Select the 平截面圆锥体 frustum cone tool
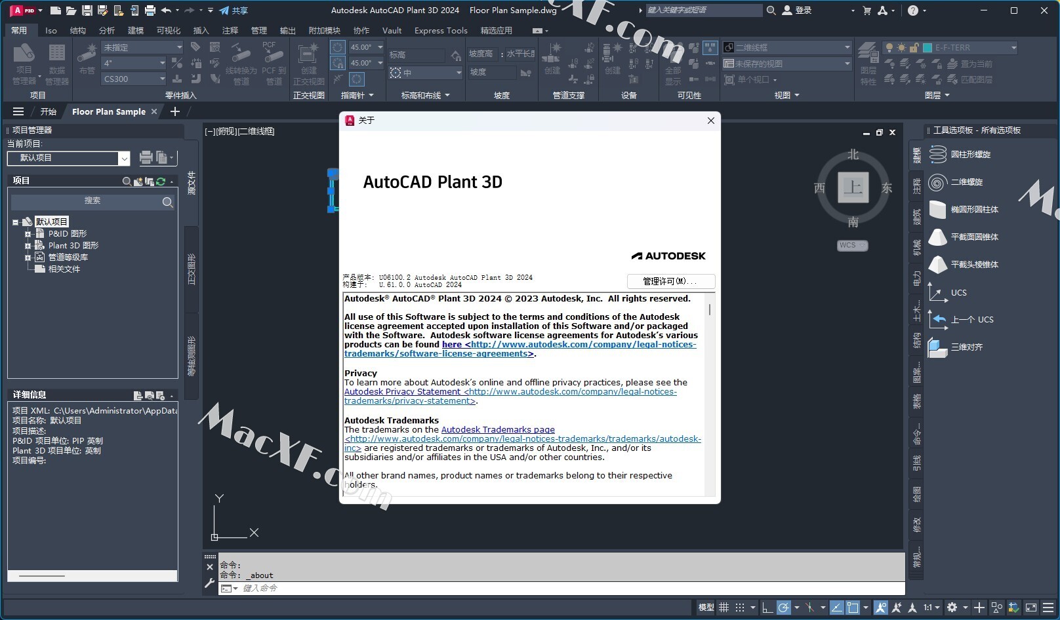The height and width of the screenshot is (620, 1060). coord(964,237)
